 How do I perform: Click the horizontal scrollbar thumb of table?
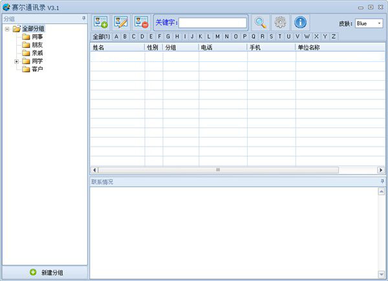219,170
